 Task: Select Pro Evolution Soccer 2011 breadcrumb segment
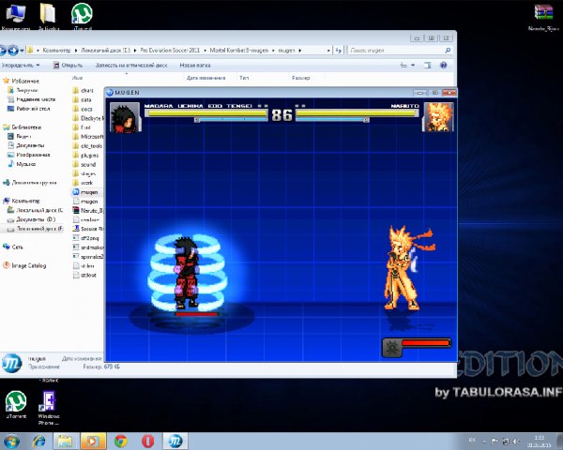point(170,51)
